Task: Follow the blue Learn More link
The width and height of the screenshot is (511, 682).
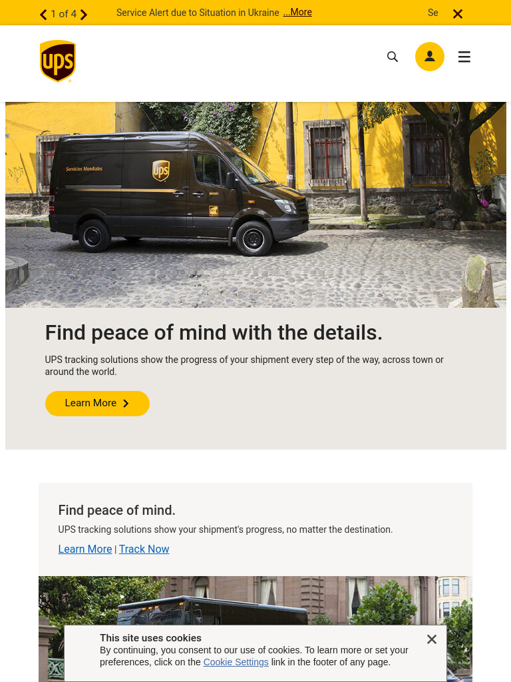Action: click(x=85, y=549)
